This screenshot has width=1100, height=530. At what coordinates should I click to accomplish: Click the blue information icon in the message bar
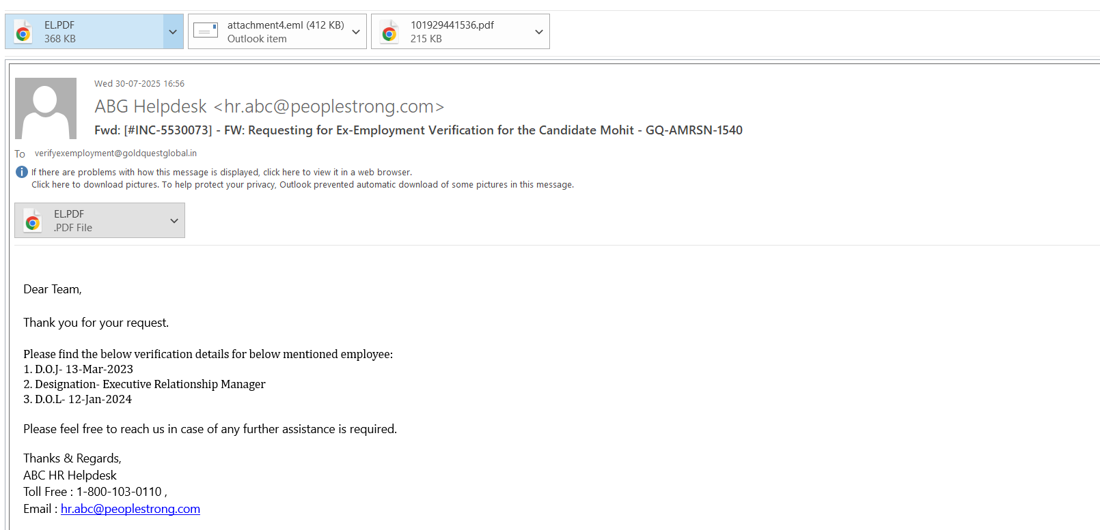click(x=22, y=172)
